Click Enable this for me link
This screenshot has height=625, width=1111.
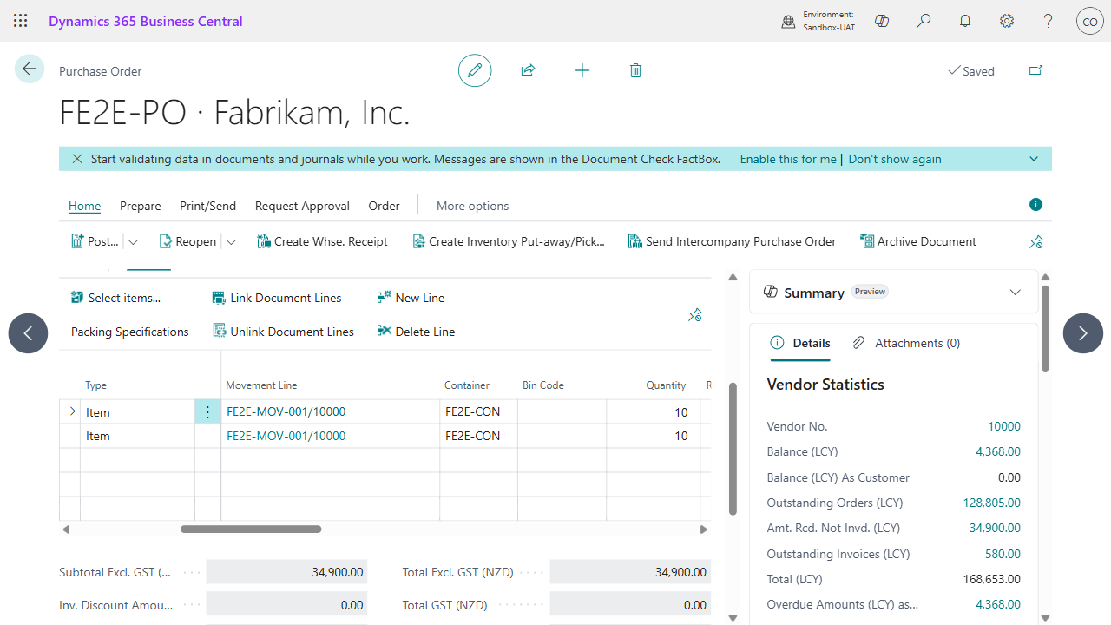[788, 159]
